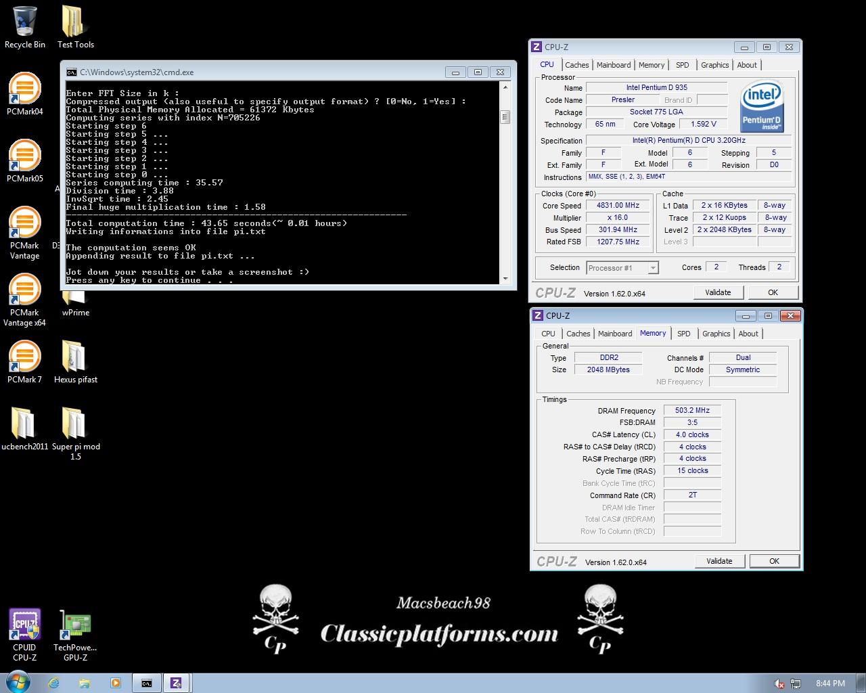Switch to Graphics tab in upper CPU-Z
866x693 pixels.
pos(714,65)
